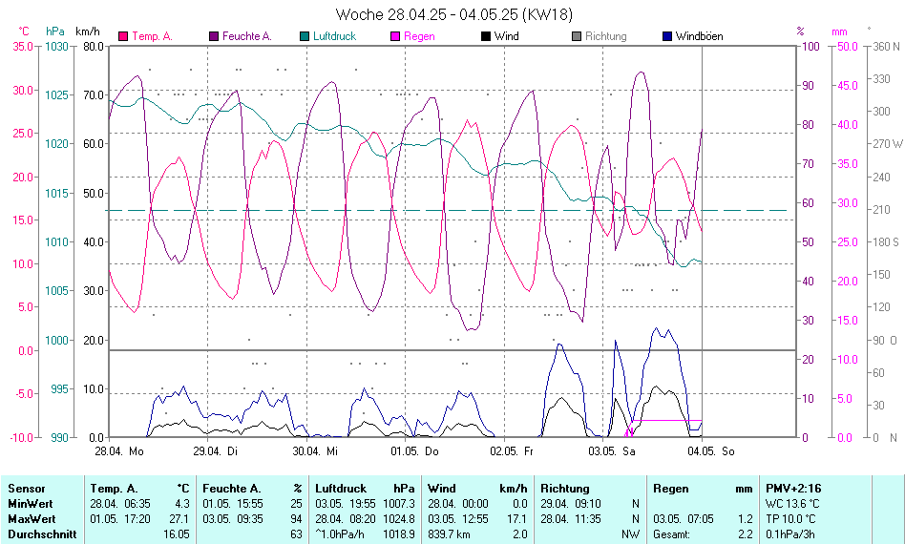Click the Gesamt: rain total label

(x=671, y=534)
